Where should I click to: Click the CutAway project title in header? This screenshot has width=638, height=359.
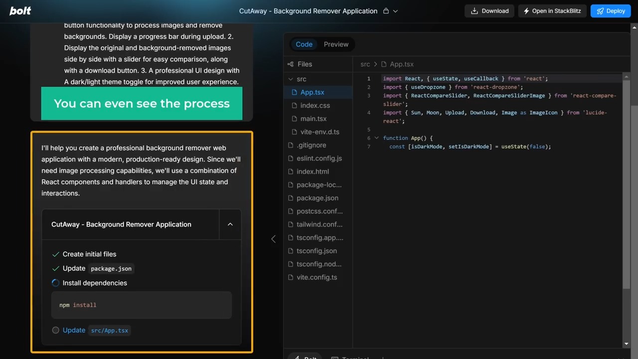308,11
